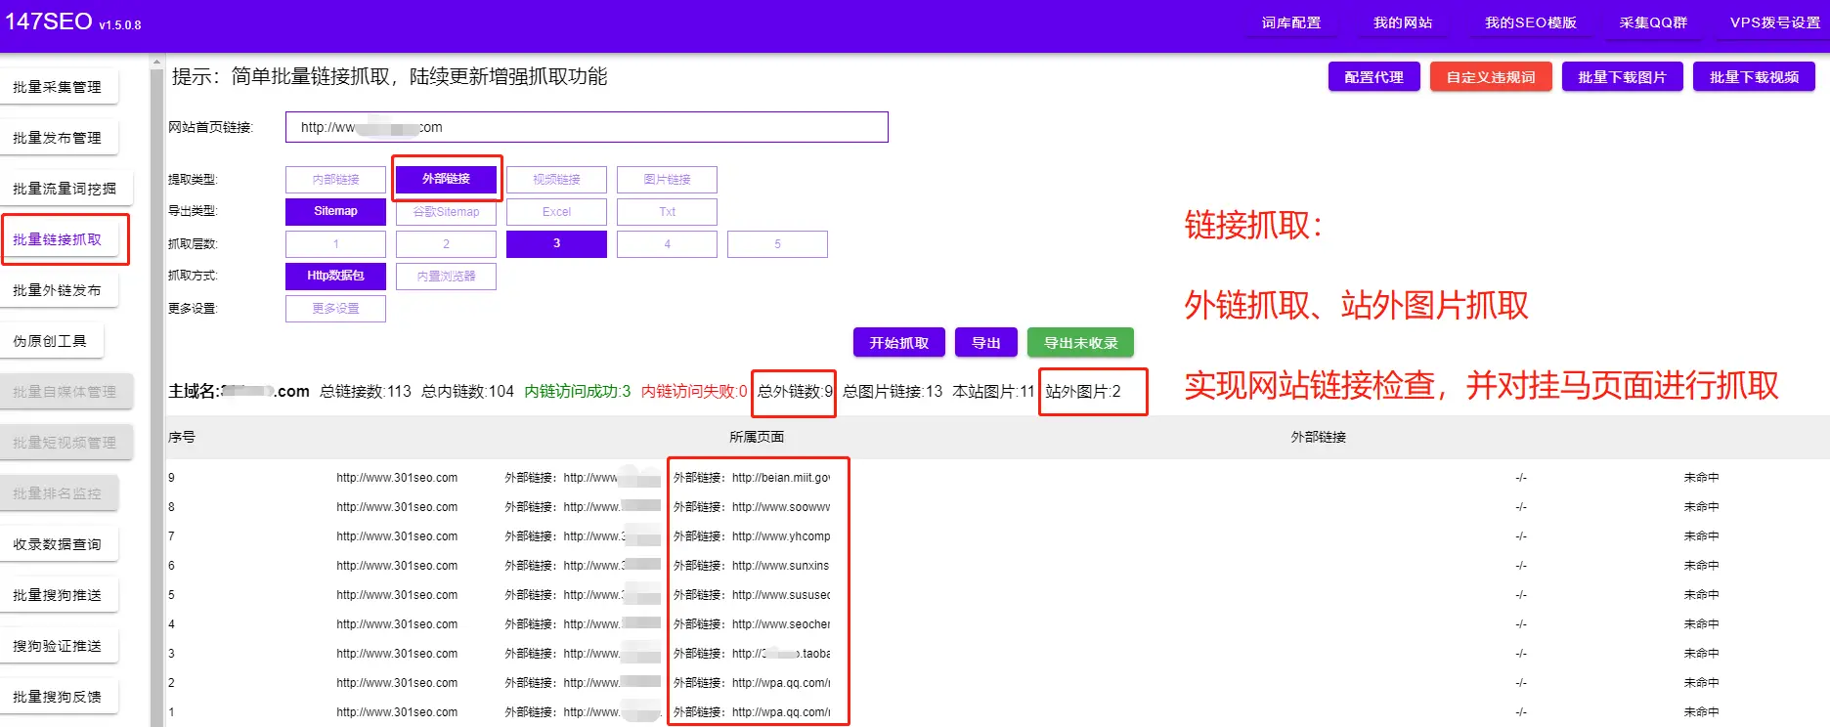Click 导出未收录 green button
This screenshot has width=1830, height=727.
[1080, 343]
